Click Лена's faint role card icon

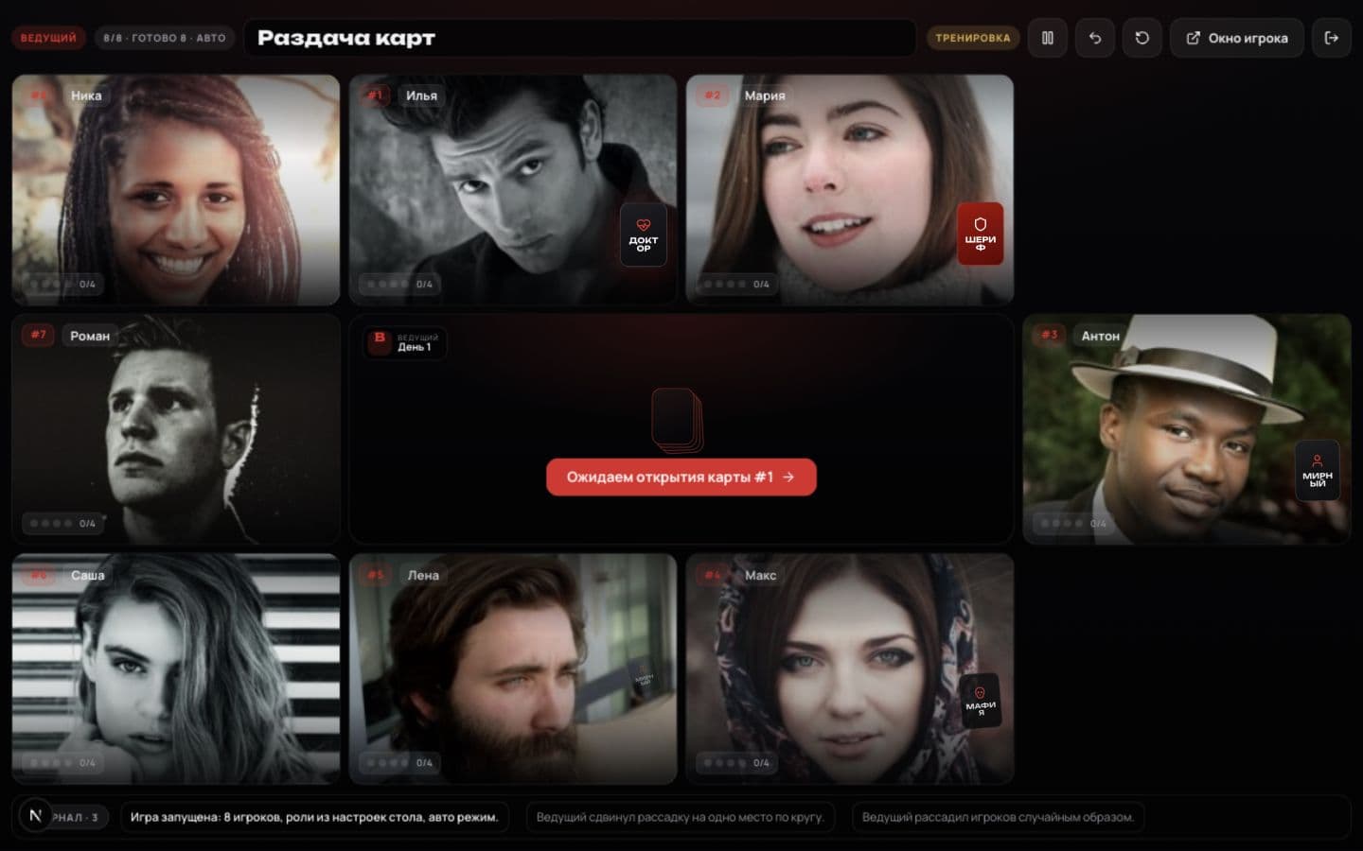[644, 675]
